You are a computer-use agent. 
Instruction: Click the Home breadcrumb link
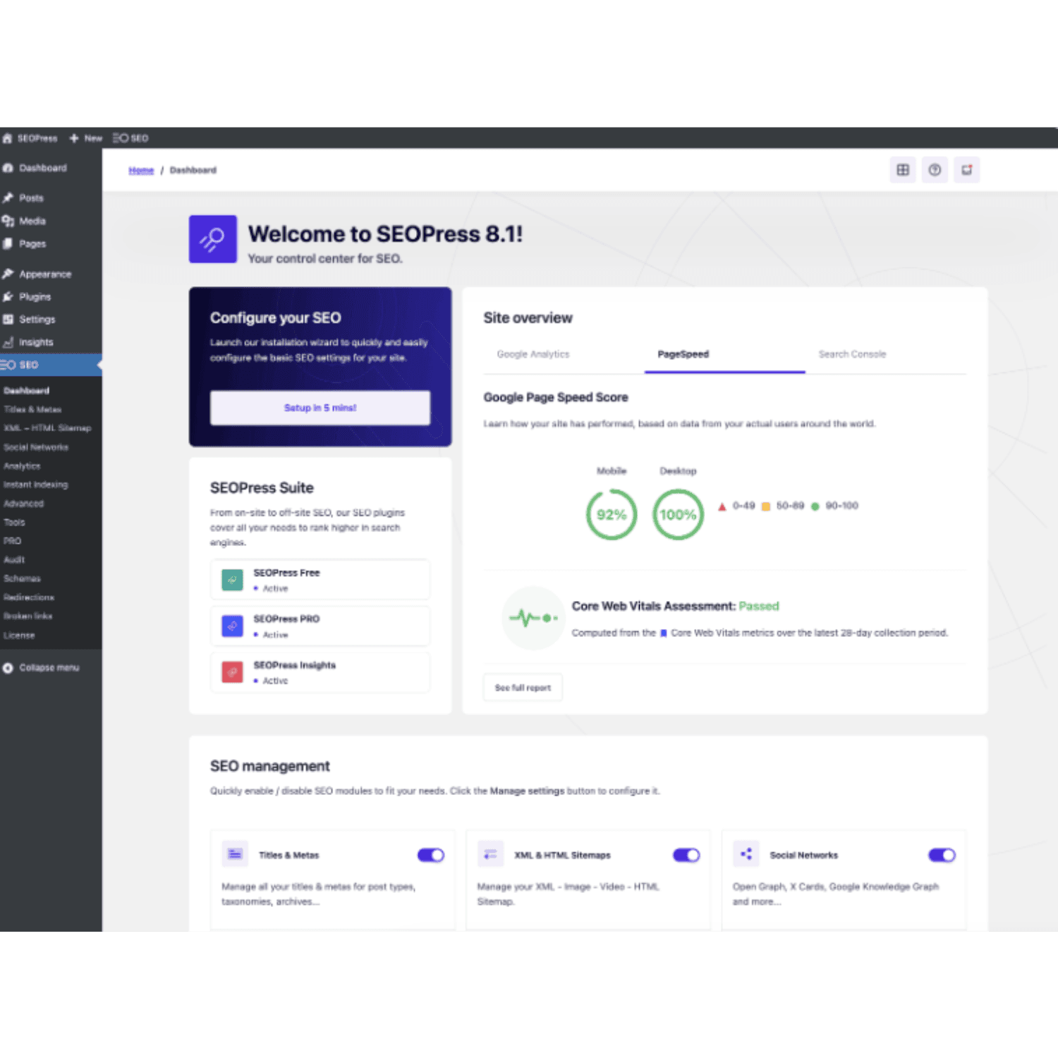pos(140,170)
